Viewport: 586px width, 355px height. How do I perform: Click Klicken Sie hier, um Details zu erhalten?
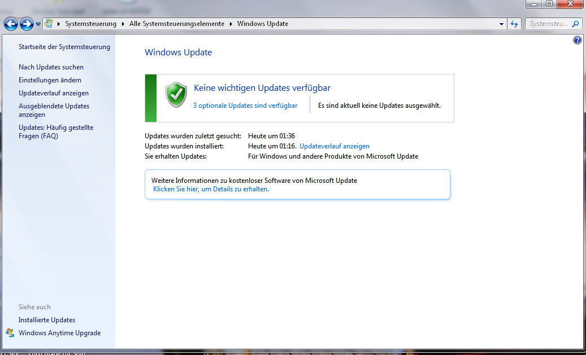211,189
